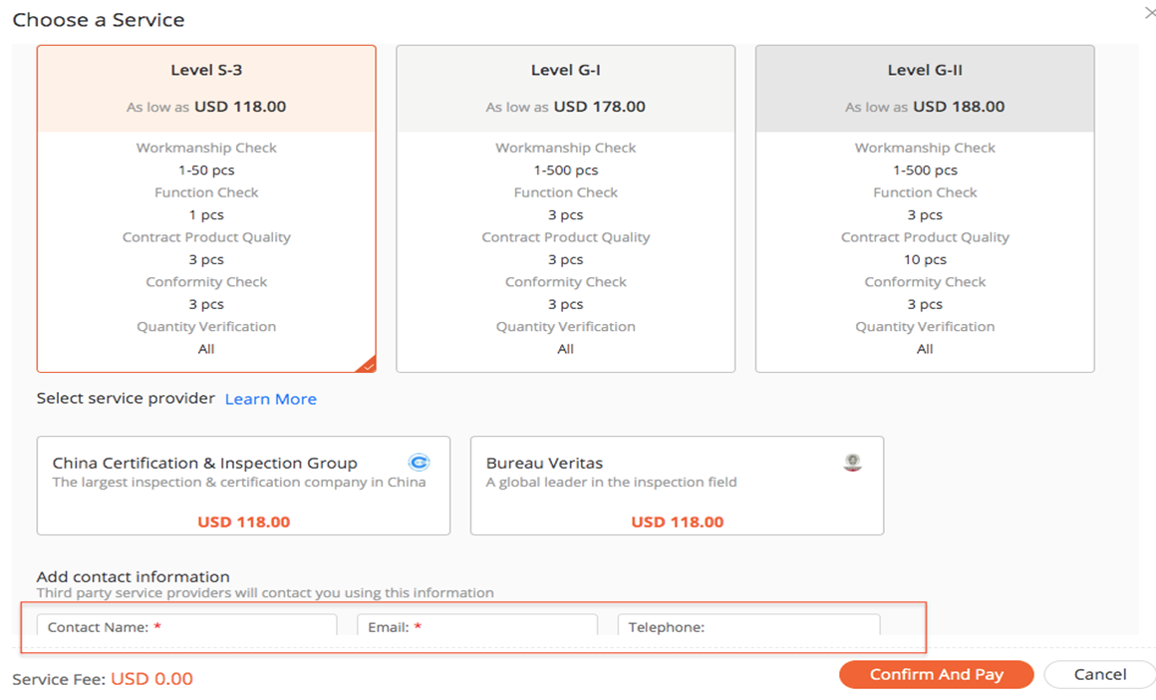The width and height of the screenshot is (1156, 700).
Task: Click the Service Fee USD 0.00 amount
Action: pyautogui.click(x=151, y=679)
